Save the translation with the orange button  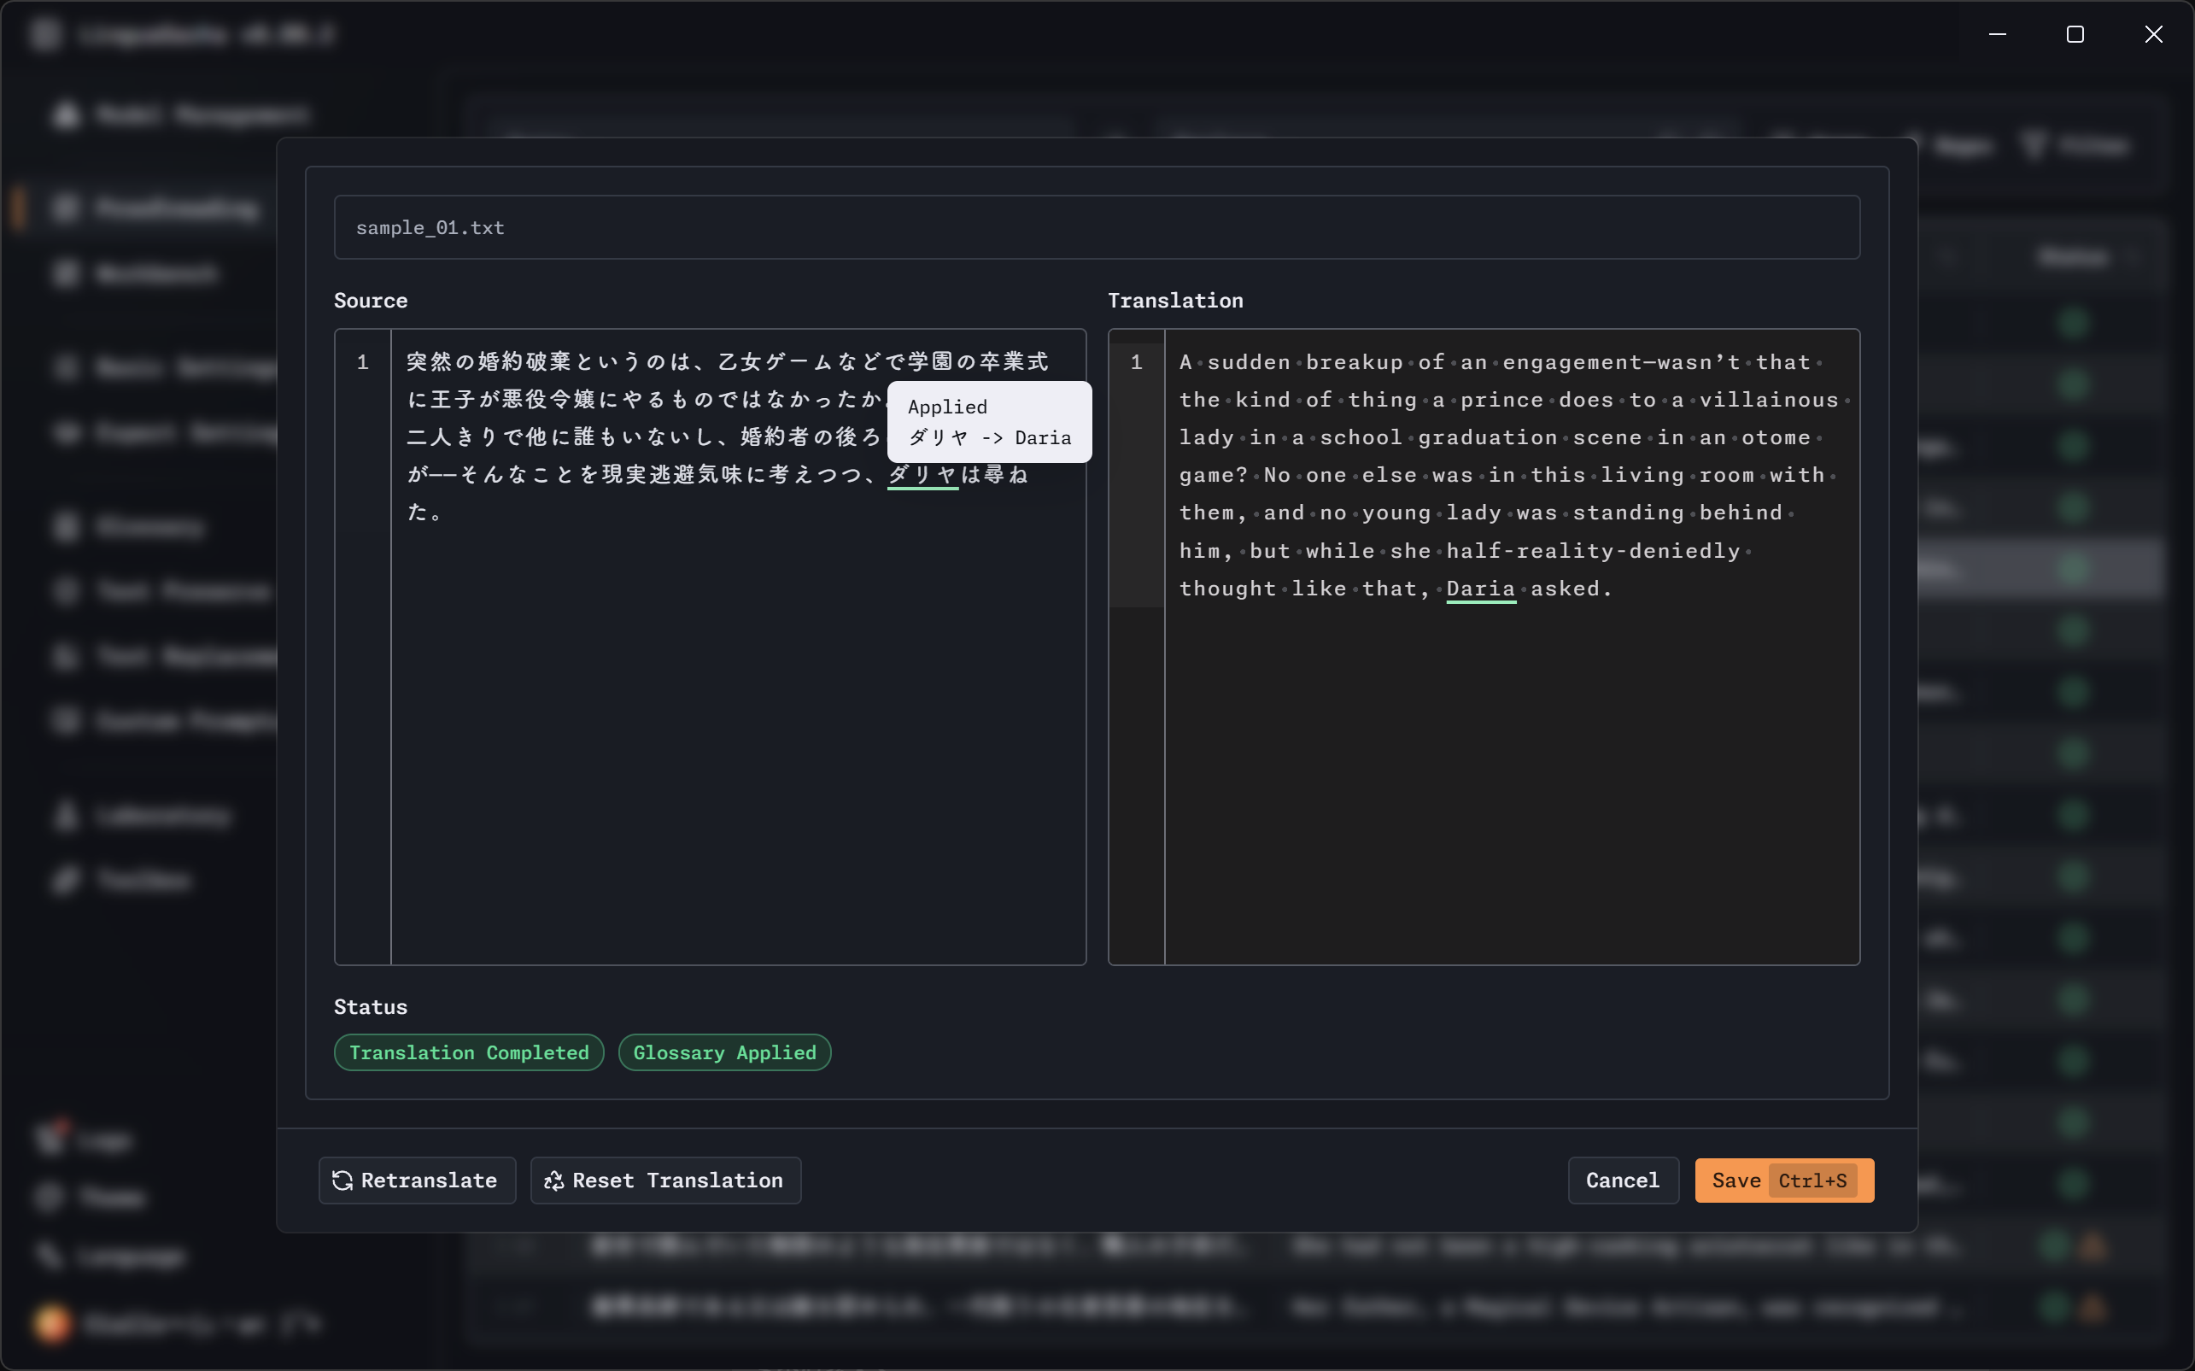coord(1783,1180)
